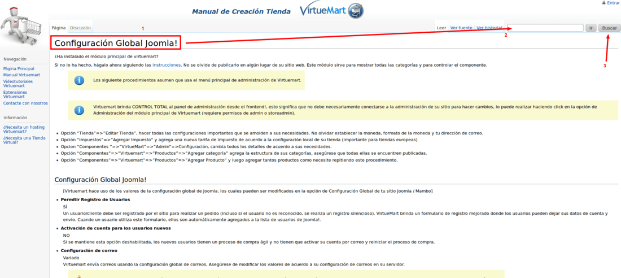The width and height of the screenshot is (621, 278).
Task: Click the Configuración de correo heading
Action: click(89, 250)
